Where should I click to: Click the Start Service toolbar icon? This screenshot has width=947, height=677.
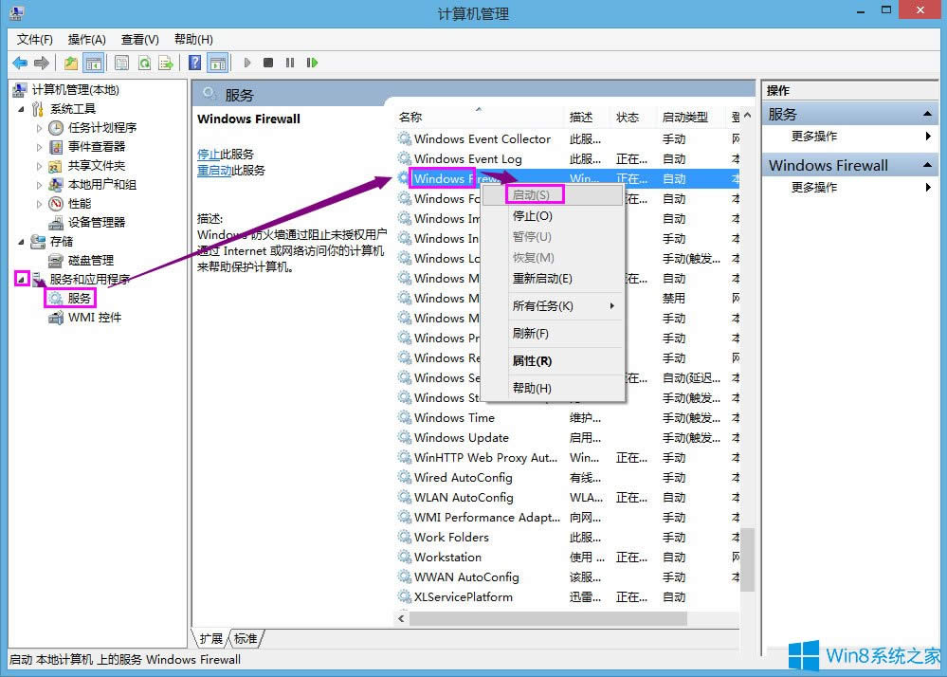pos(247,63)
